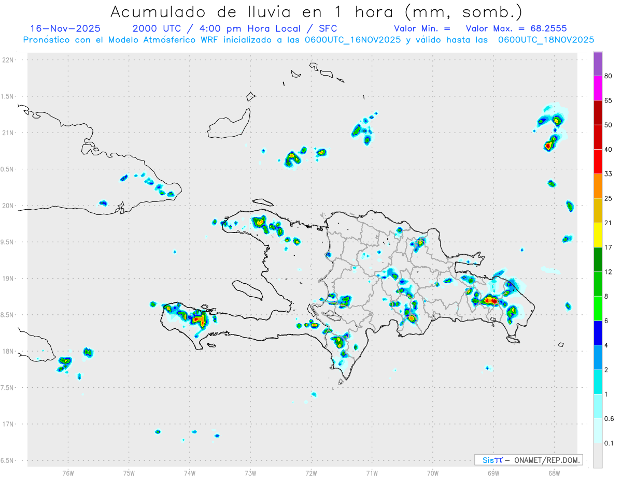Click the '68W' longitude label
Screen dimensions: 622x480
[554, 473]
